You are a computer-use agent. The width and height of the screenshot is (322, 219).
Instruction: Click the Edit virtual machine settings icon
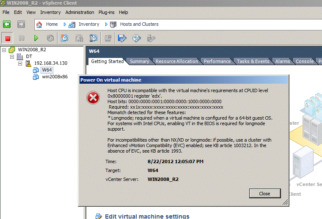99,216
